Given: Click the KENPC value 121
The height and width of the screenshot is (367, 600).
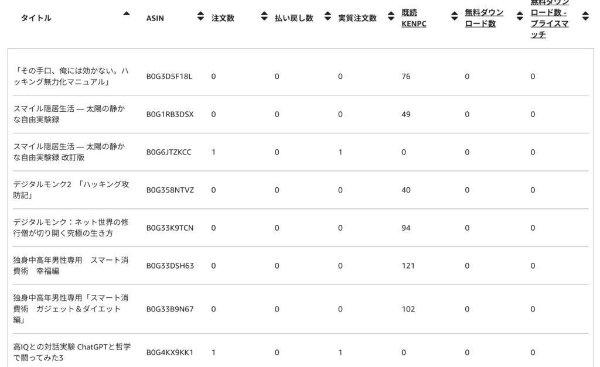Looking at the screenshot, I should coord(408,266).
